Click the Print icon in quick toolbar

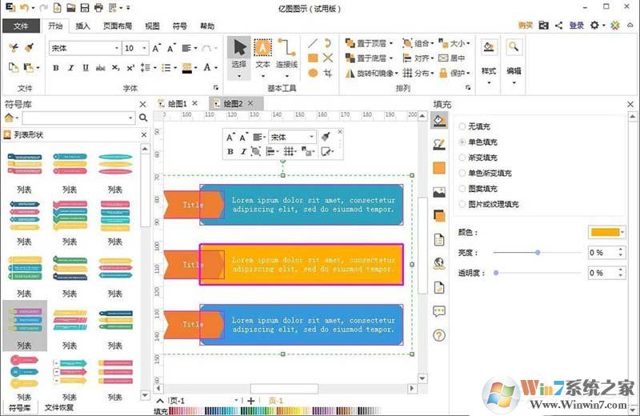pyautogui.click(x=98, y=8)
